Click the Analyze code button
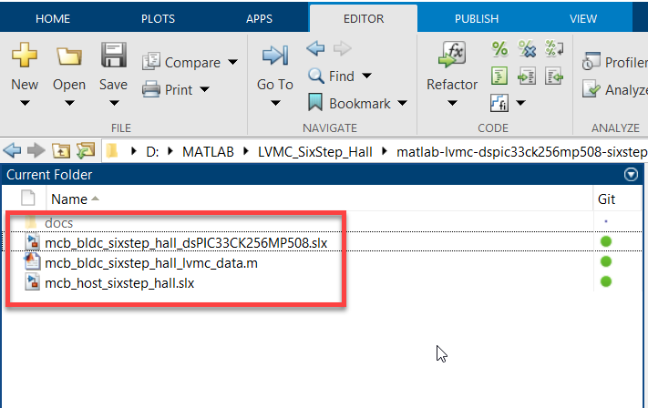This screenshot has height=408, width=648. tap(614, 89)
